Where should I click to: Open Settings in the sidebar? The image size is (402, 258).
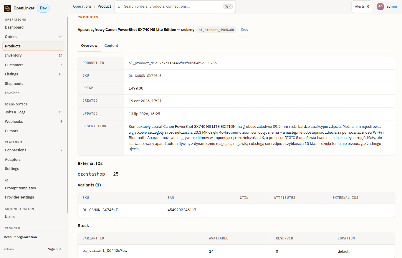34,169
